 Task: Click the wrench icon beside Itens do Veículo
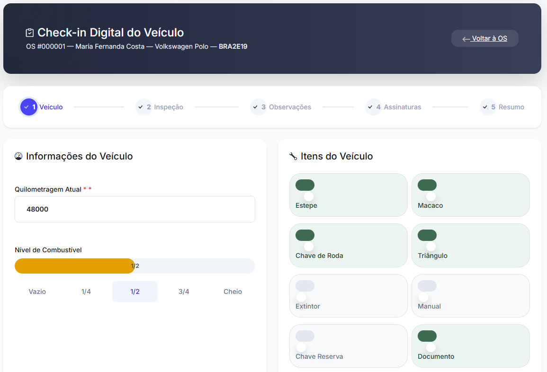(x=294, y=156)
